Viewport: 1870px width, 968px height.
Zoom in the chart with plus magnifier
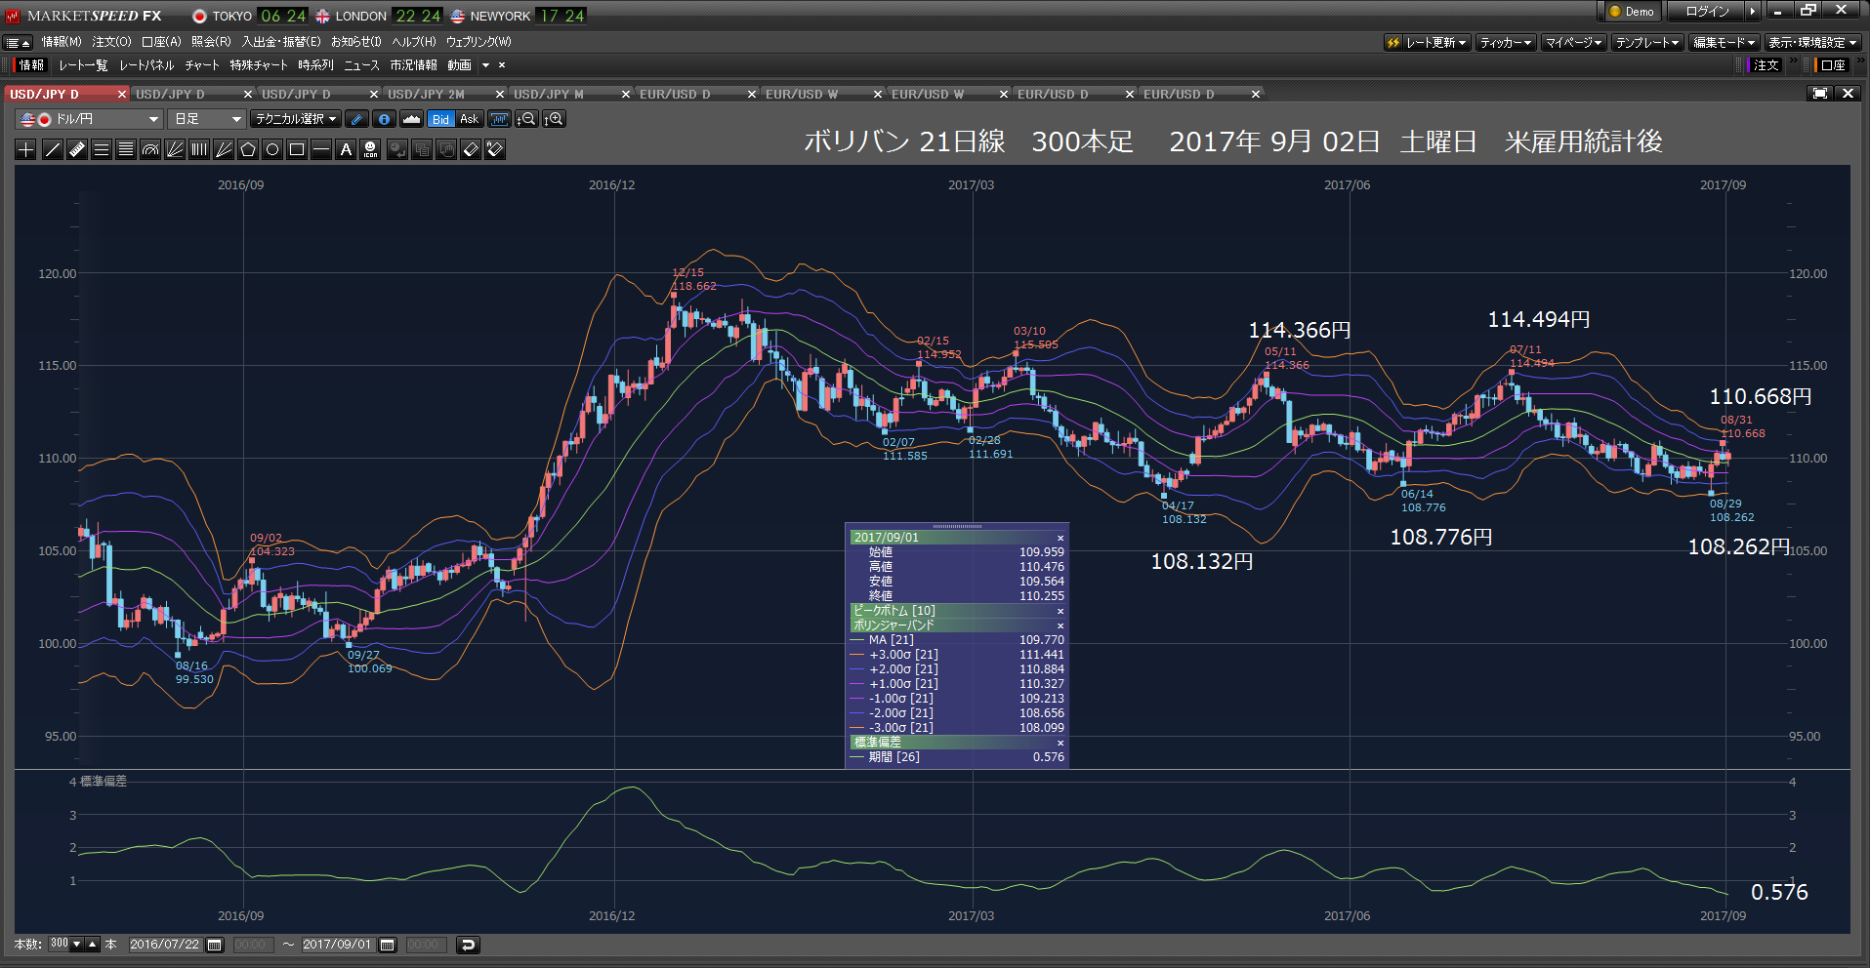554,119
